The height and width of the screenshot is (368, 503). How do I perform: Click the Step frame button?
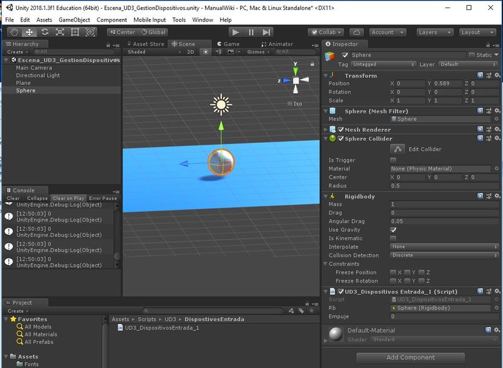266,32
